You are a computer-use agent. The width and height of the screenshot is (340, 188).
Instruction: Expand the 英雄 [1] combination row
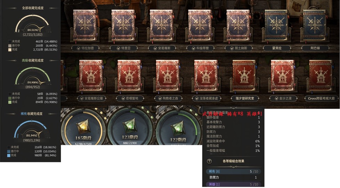[x=233, y=184]
